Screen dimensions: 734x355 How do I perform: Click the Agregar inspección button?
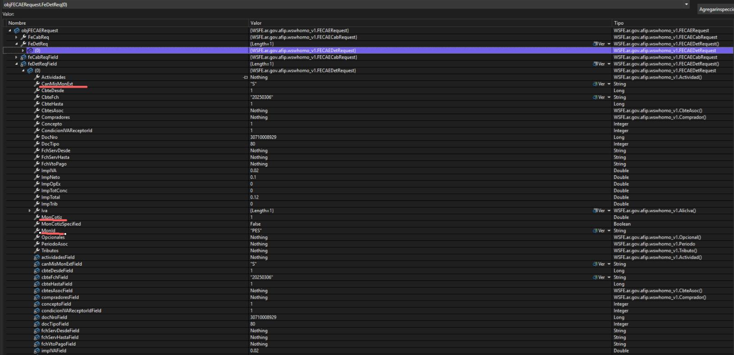[x=716, y=9]
